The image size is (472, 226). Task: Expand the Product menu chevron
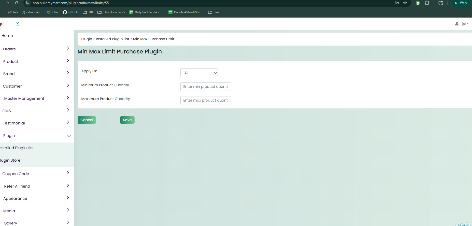(x=68, y=61)
